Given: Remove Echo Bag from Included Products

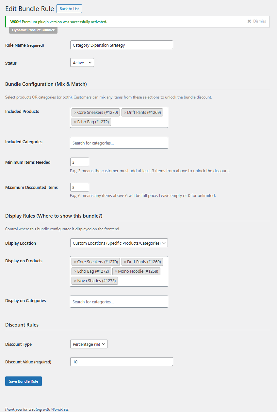Looking at the screenshot, I should [x=75, y=122].
